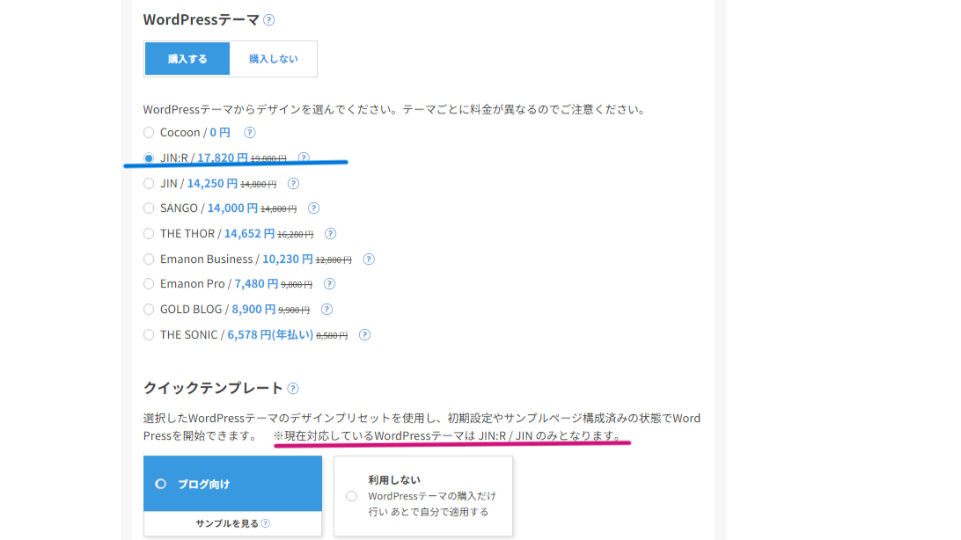Click the Emanon Pro / 7,480円 label
This screenshot has width=961, height=540.
point(219,284)
